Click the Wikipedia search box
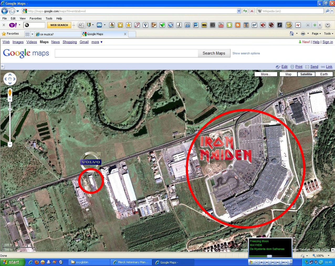This screenshot has height=266, width=335. point(290,11)
